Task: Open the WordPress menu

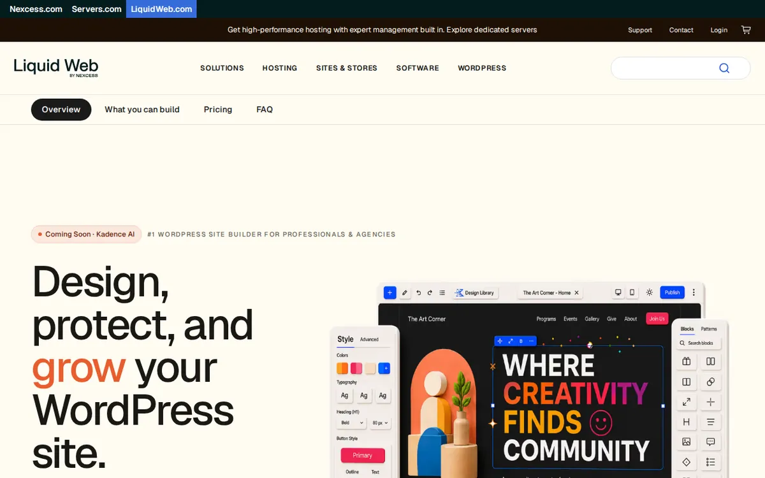Action: pos(482,68)
